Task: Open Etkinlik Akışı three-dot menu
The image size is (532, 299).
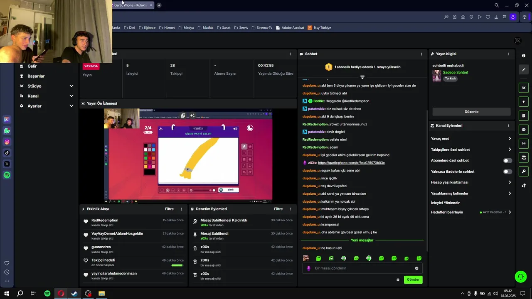Action: tap(181, 209)
